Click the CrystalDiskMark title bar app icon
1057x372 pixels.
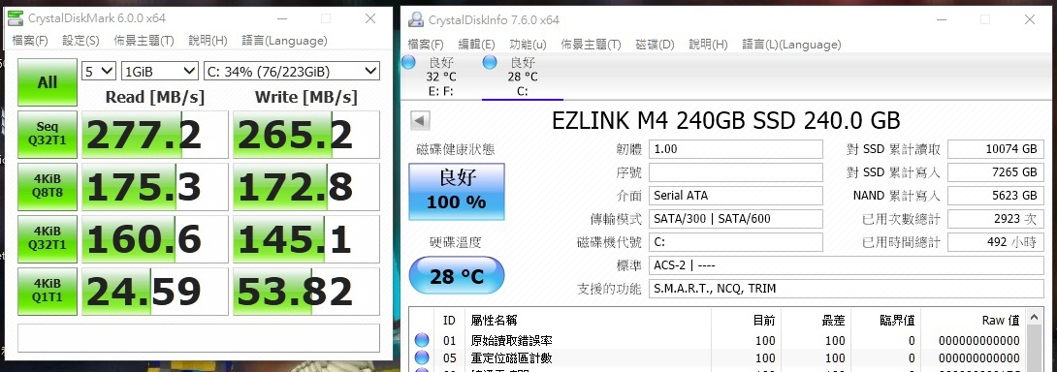point(15,17)
